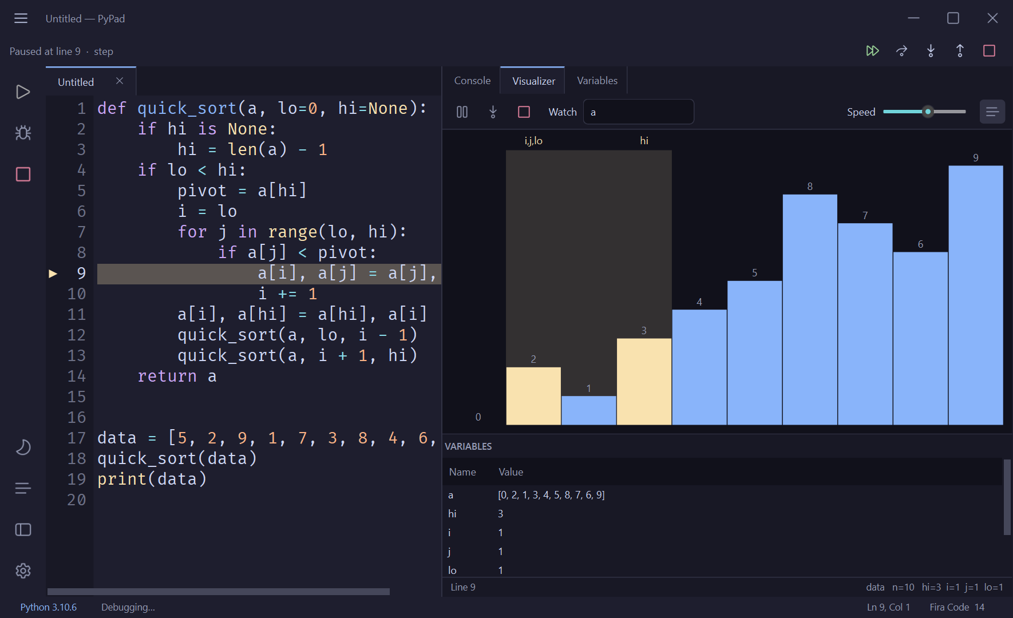Switch to the Console tab
This screenshot has height=618, width=1013.
(472, 81)
